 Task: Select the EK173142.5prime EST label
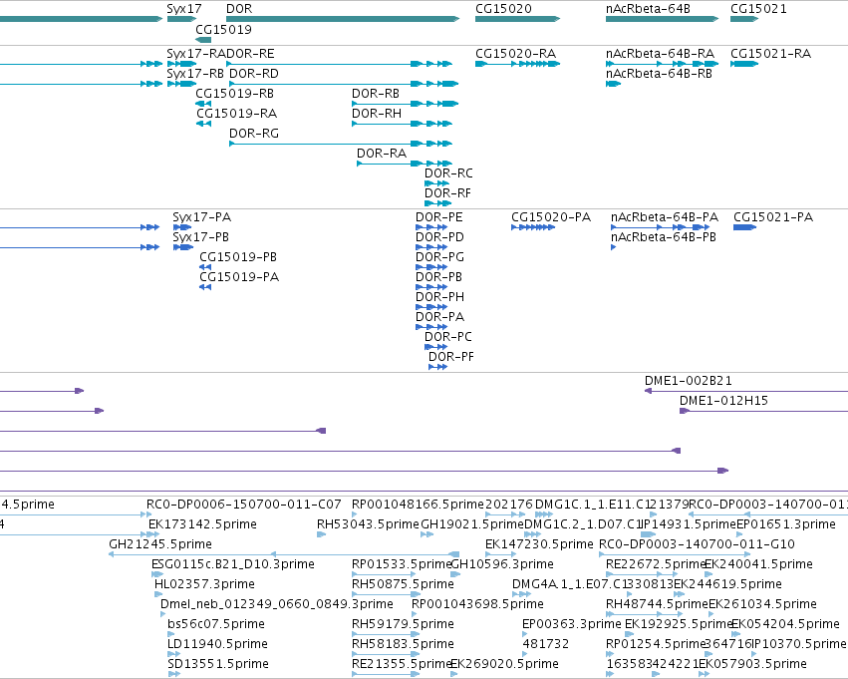click(x=203, y=524)
